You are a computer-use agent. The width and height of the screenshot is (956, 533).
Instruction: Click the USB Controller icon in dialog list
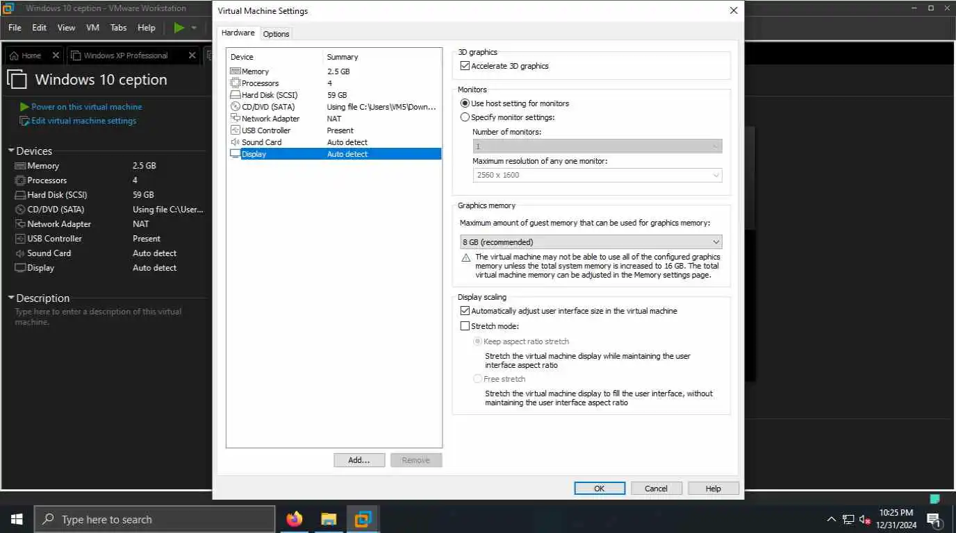coord(235,130)
